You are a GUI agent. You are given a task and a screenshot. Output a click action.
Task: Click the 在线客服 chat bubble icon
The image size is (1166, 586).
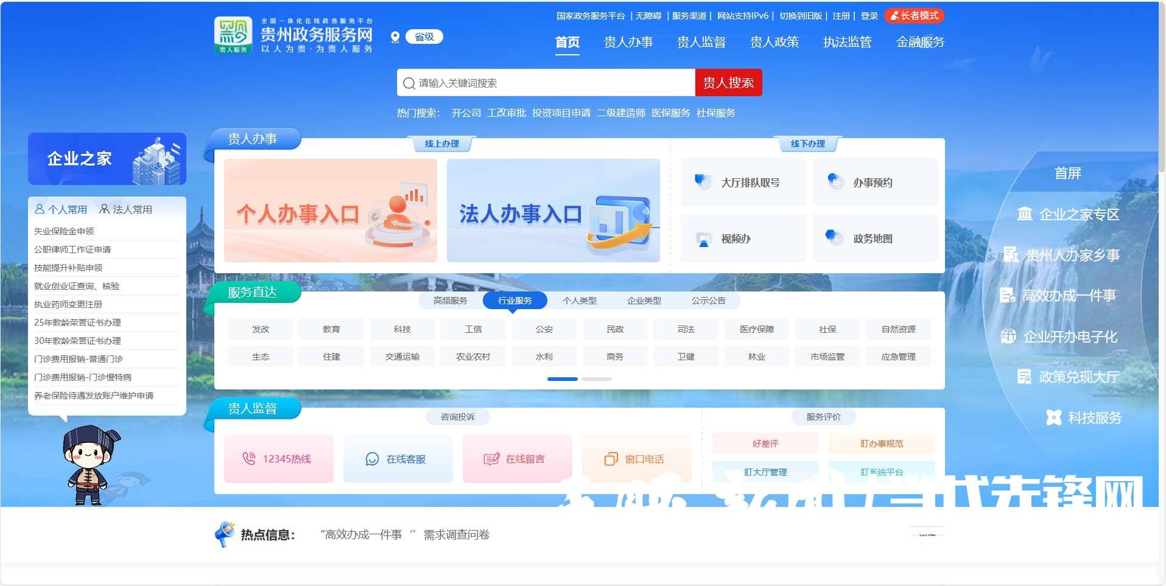[372, 459]
